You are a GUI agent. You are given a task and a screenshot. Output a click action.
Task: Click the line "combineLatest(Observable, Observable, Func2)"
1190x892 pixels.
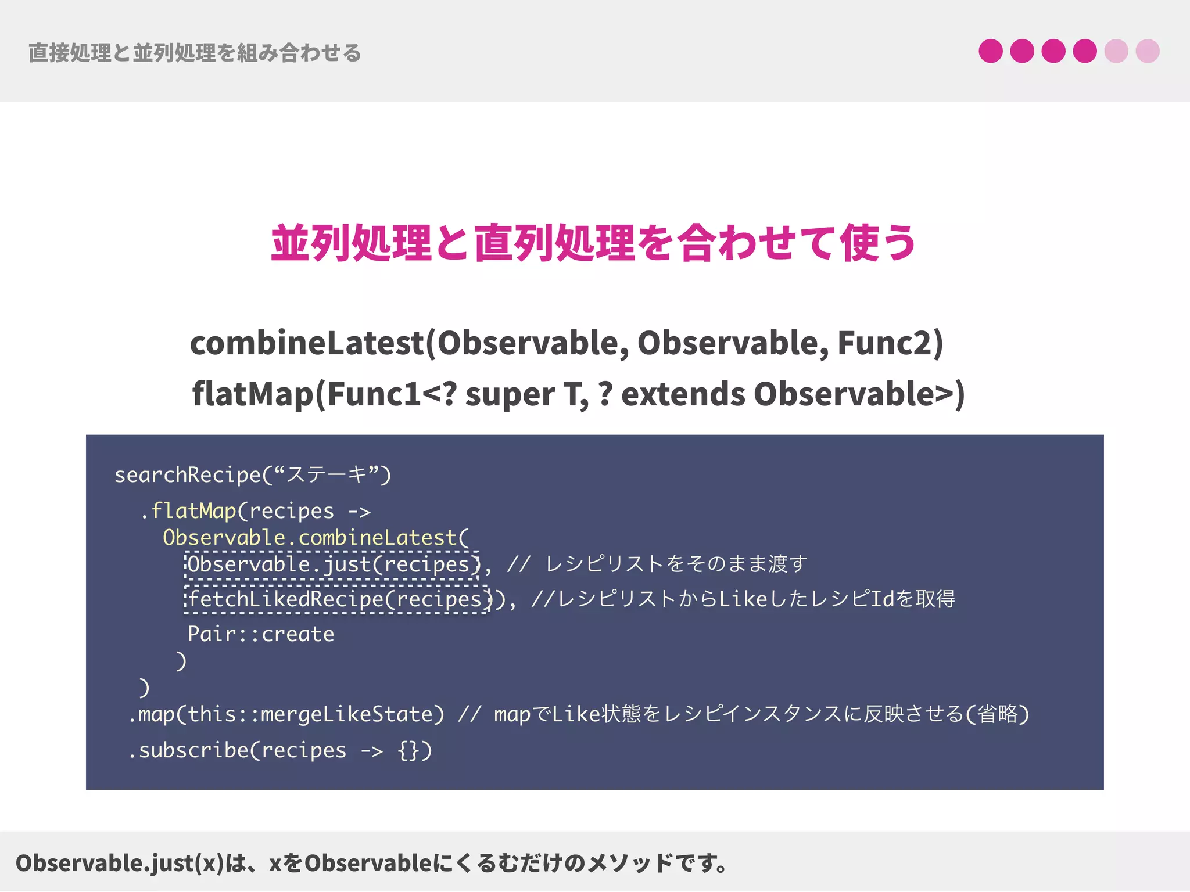(567, 343)
